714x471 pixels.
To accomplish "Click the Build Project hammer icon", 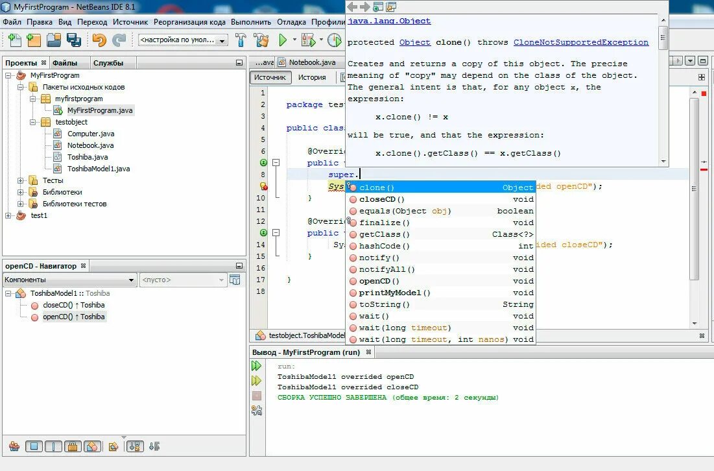I will coord(241,40).
